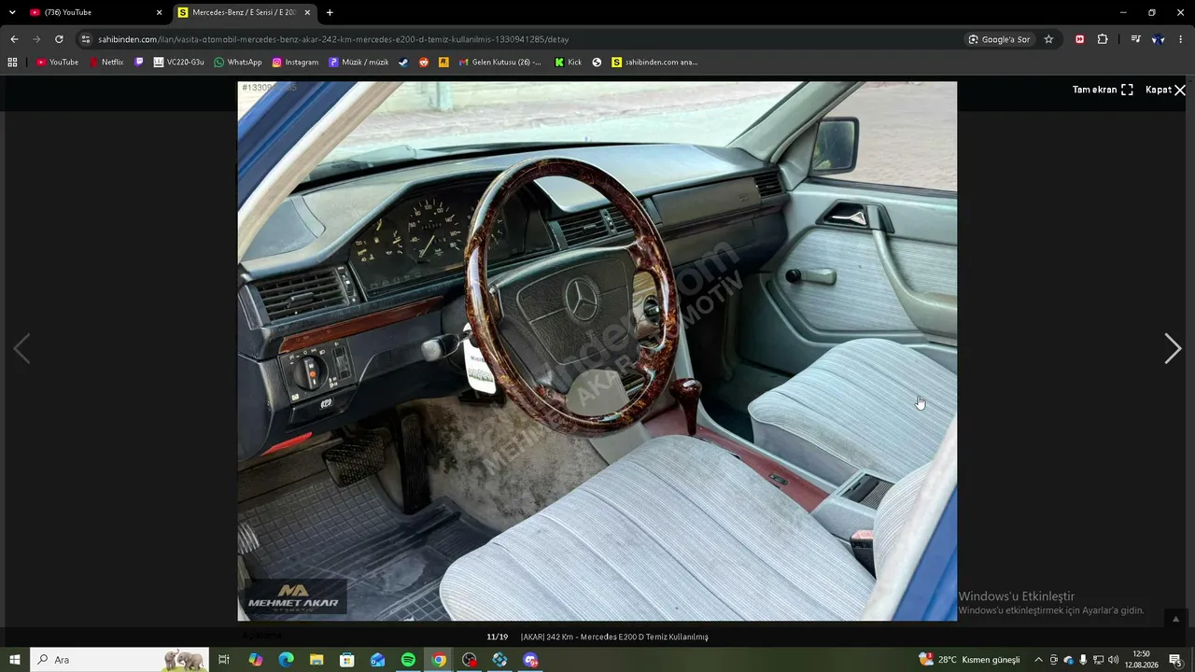The image size is (1195, 672).
Task: Open Spotify from the taskbar
Action: coord(408,660)
